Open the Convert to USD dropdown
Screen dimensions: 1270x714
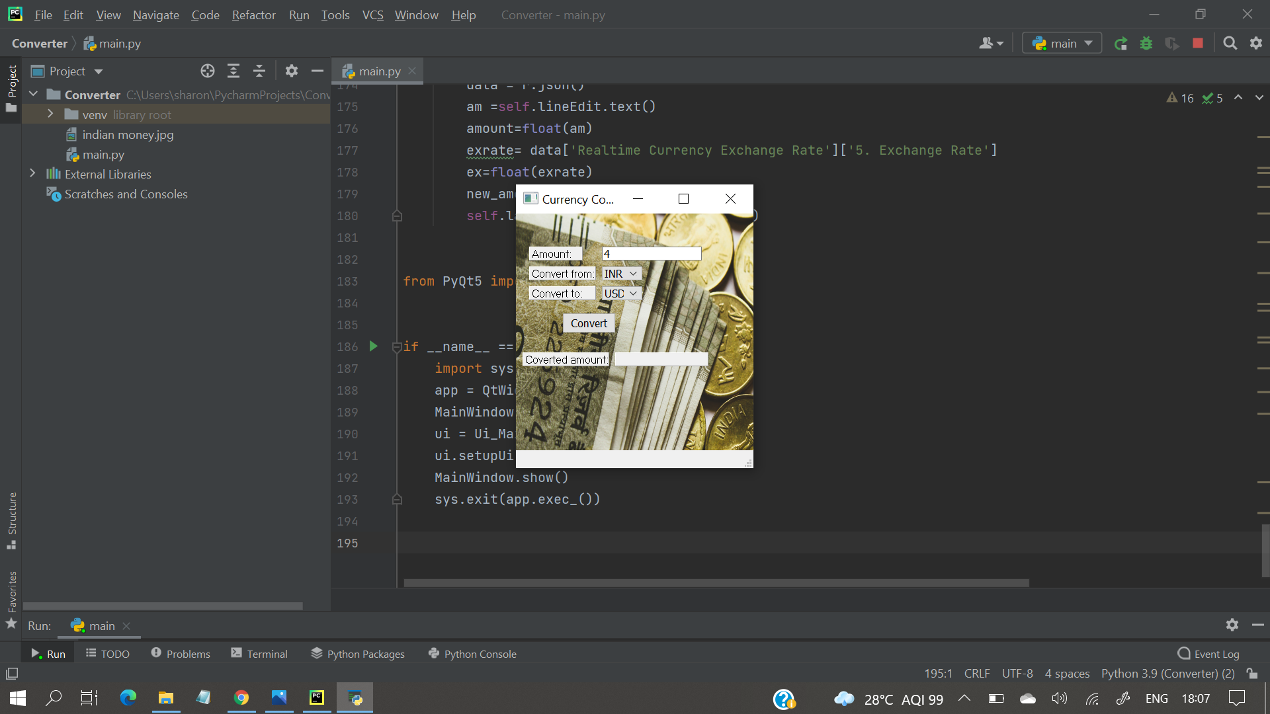tap(620, 294)
